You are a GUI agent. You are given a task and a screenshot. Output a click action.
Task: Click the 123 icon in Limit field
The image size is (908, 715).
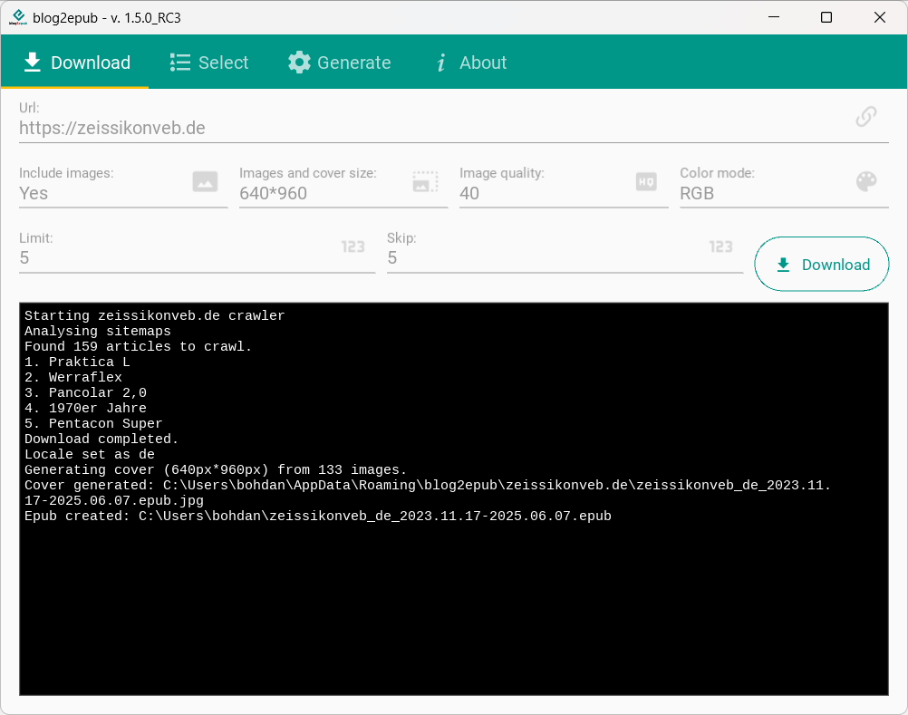353,246
